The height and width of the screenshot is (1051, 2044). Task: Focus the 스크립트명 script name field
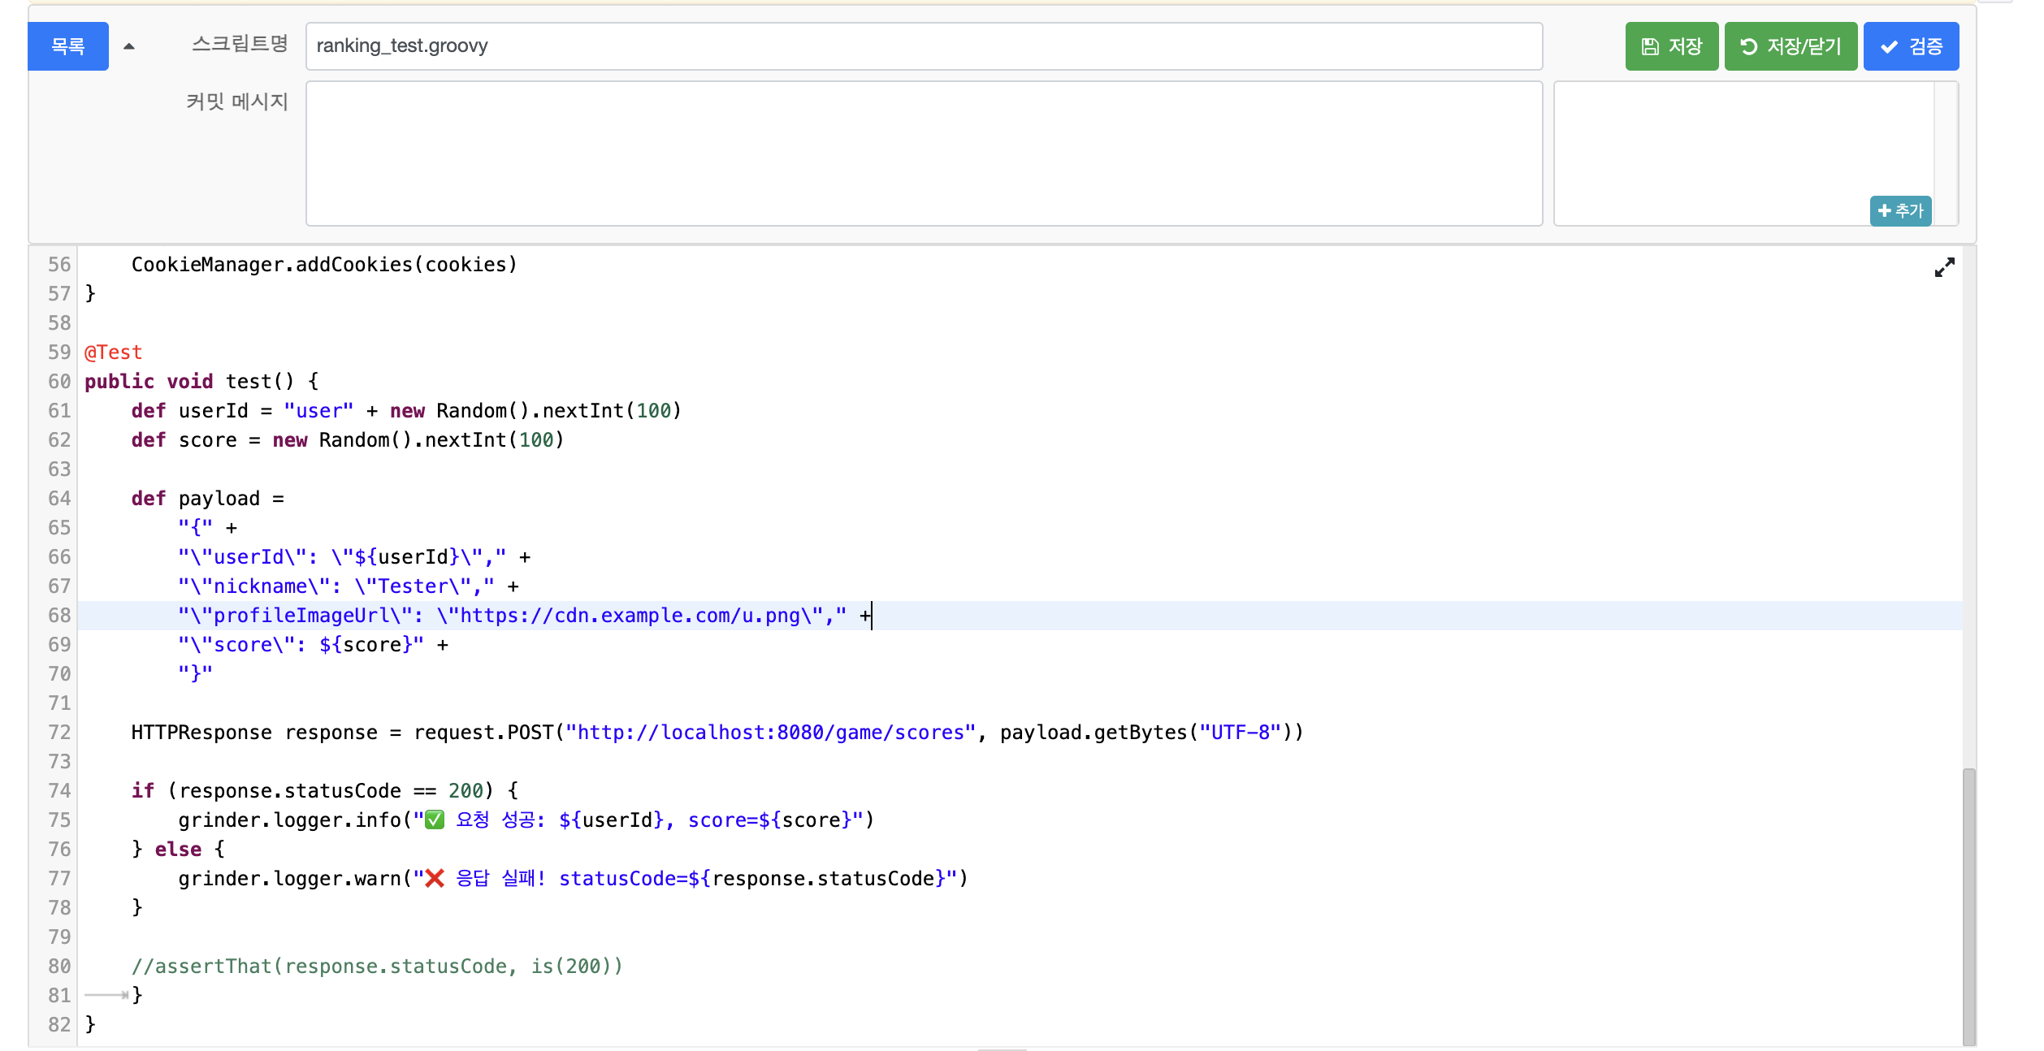(x=923, y=46)
